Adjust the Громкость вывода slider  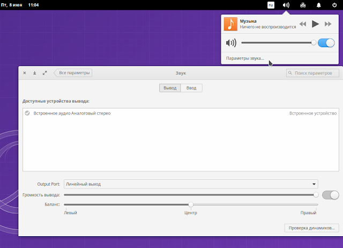coord(191,195)
